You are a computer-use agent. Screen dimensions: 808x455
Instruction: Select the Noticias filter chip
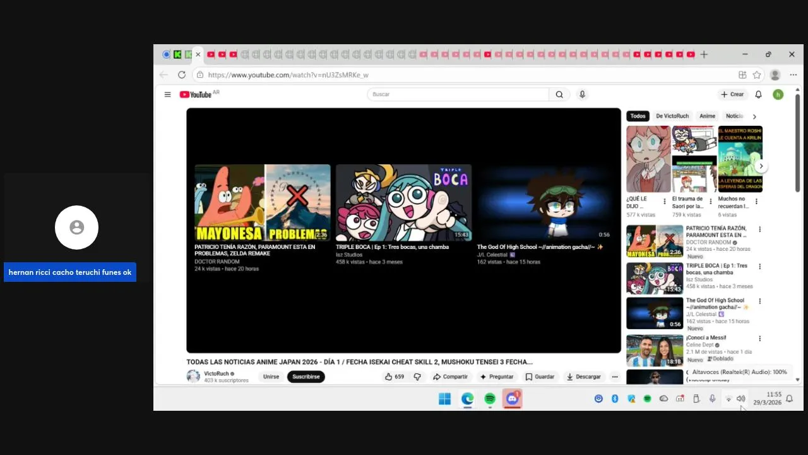click(x=735, y=116)
